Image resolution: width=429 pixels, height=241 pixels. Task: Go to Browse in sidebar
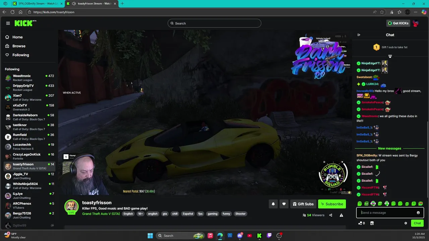pos(19,46)
